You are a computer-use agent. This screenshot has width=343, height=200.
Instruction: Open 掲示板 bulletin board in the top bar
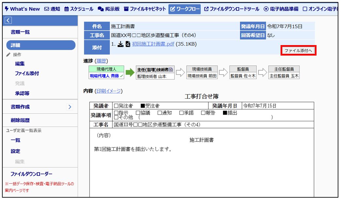tap(109, 9)
